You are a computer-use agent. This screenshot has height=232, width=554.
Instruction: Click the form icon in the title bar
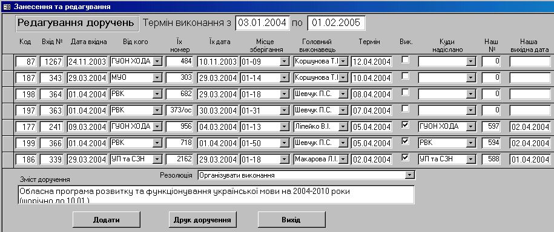tap(7, 7)
